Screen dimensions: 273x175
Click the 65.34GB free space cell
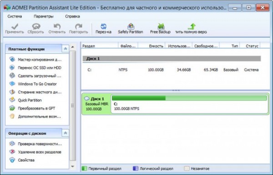211,70
